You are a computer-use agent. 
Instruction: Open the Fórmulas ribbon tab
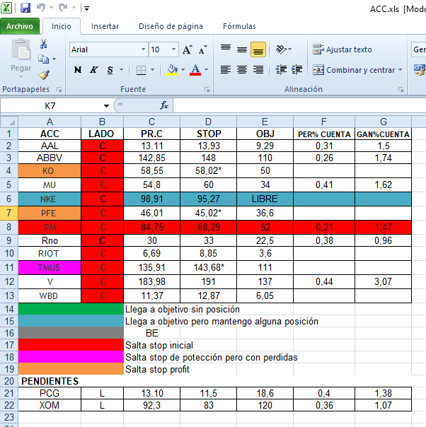pos(239,26)
